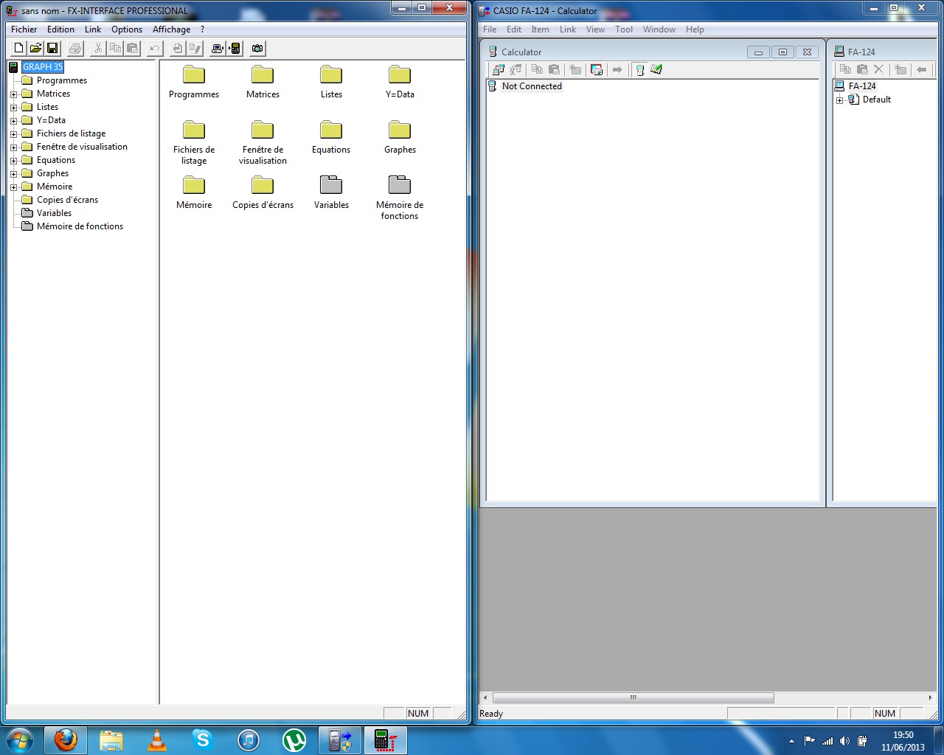
Task: Click the copy icon in Calculator pane toolbar
Action: tap(537, 69)
